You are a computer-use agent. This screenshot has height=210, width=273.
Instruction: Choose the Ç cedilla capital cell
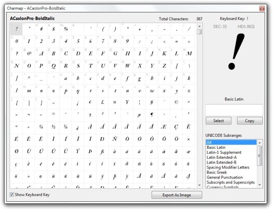[176, 128]
